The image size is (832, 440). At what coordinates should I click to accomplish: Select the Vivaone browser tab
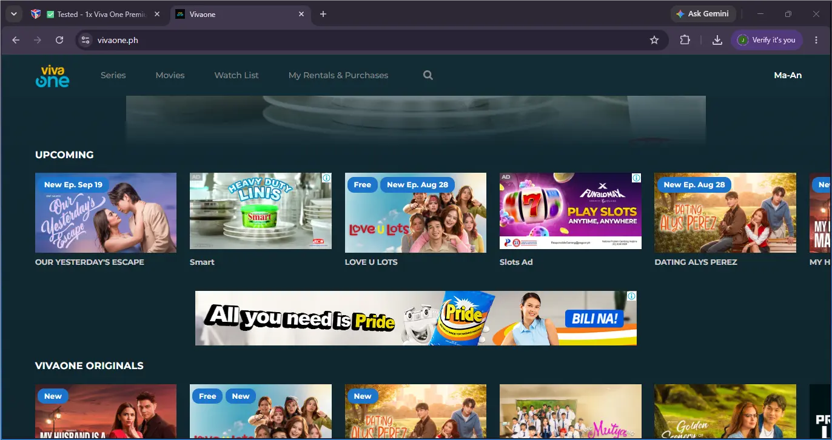[x=240, y=14]
